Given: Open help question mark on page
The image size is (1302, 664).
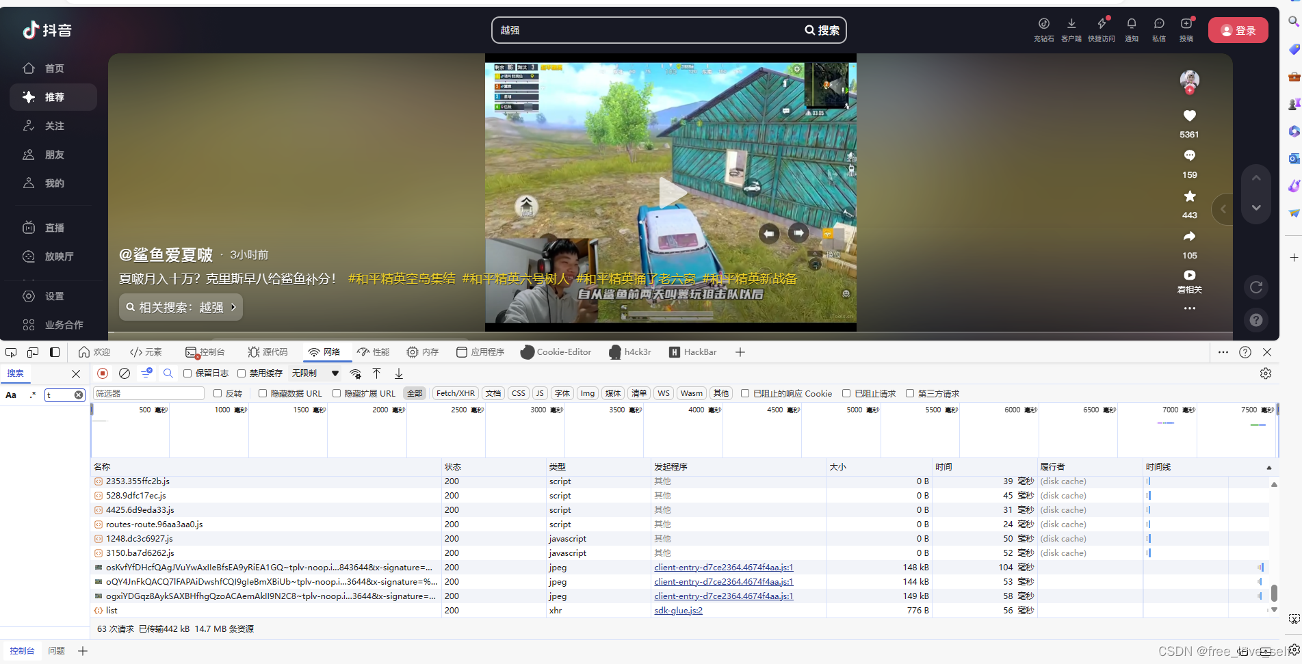Looking at the screenshot, I should 1256,320.
